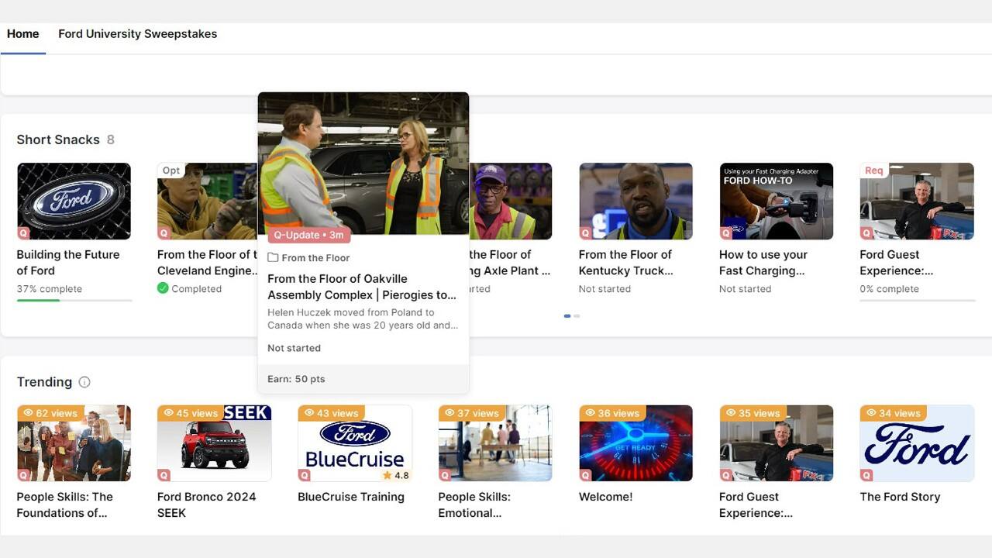Click Earn: 50 pts footer
Image resolution: width=992 pixels, height=558 pixels.
(363, 379)
